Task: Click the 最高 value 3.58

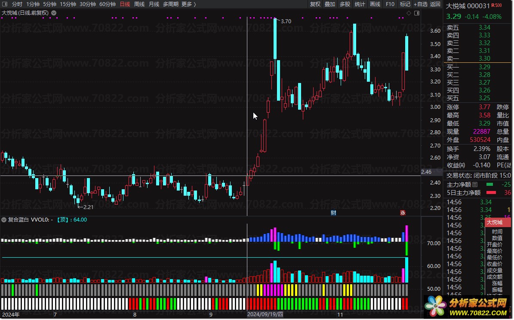Action: click(x=484, y=115)
